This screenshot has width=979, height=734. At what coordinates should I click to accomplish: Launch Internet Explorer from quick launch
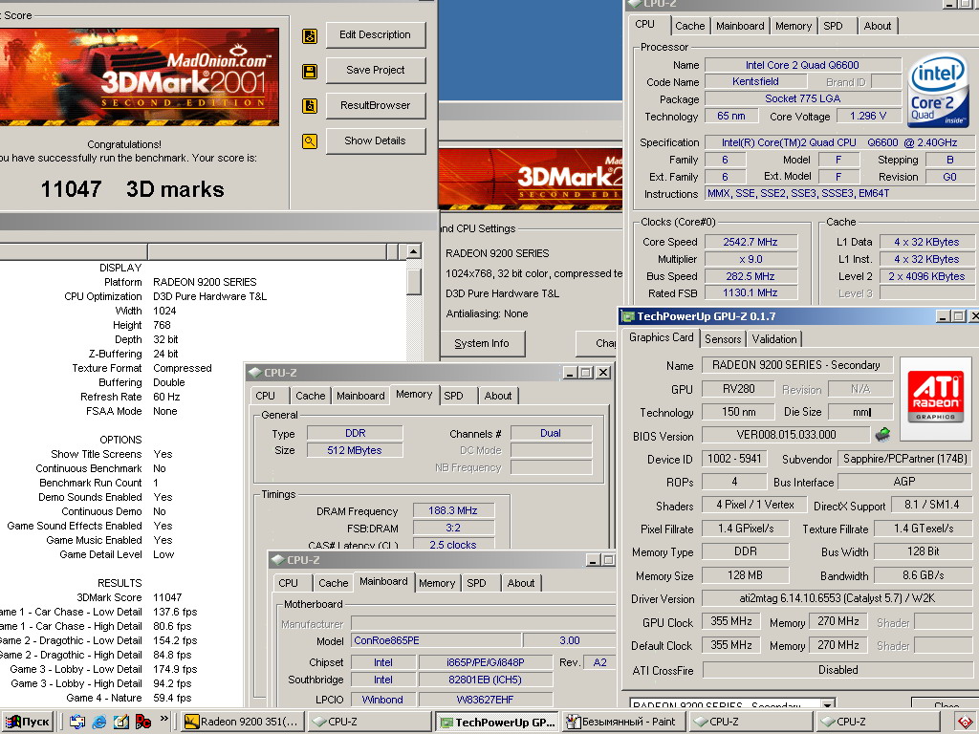click(x=99, y=722)
